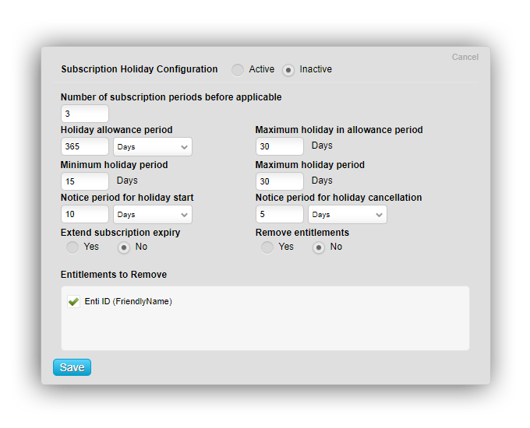Choose No for Extend subscription expiry
The height and width of the screenshot is (428, 530).
point(124,247)
